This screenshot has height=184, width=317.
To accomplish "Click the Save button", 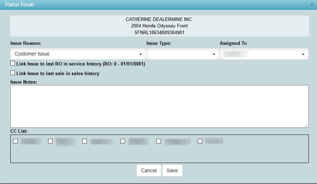I will tap(172, 170).
